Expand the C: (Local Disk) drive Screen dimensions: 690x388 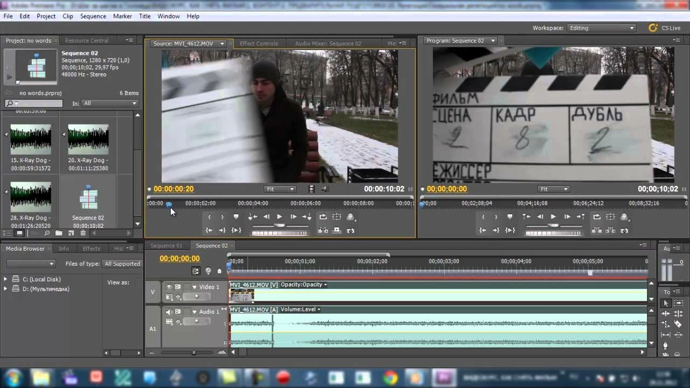point(6,279)
